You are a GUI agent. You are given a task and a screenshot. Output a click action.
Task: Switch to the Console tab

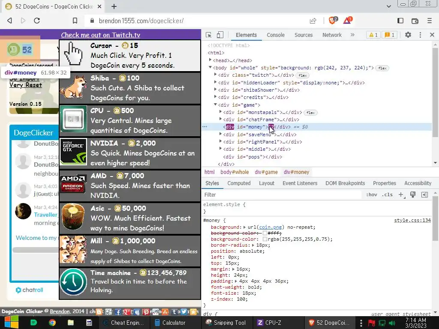[x=276, y=35]
